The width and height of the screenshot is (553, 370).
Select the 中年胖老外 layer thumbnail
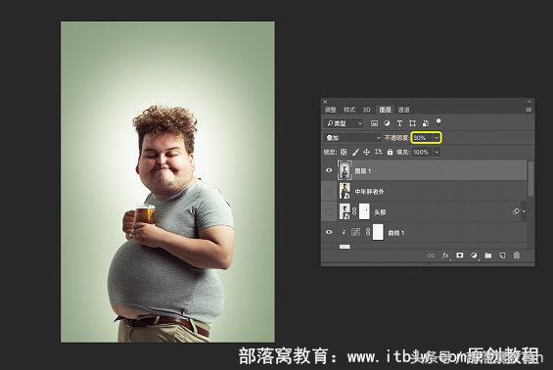click(345, 191)
